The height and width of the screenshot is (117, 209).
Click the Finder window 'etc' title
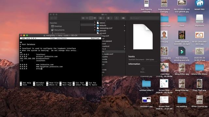coord(104,14)
